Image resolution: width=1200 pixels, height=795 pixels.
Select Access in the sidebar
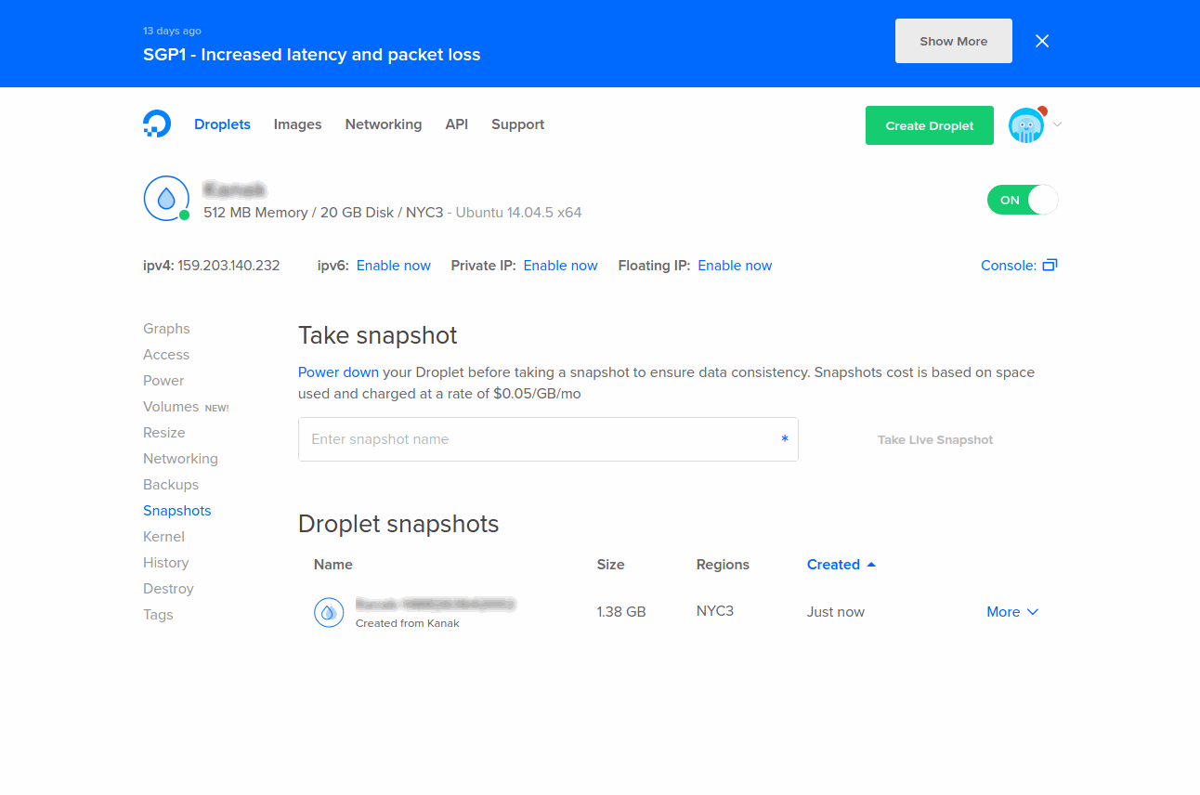[x=166, y=355]
